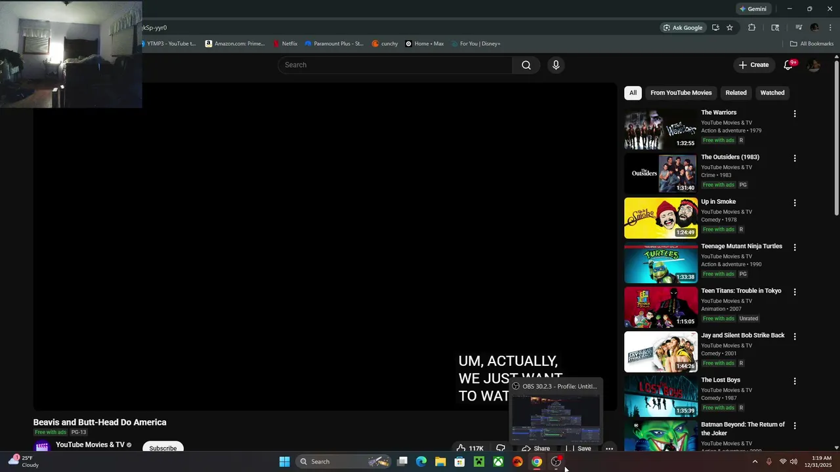Open YouTube notifications bell
This screenshot has height=472, width=840.
(x=789, y=65)
